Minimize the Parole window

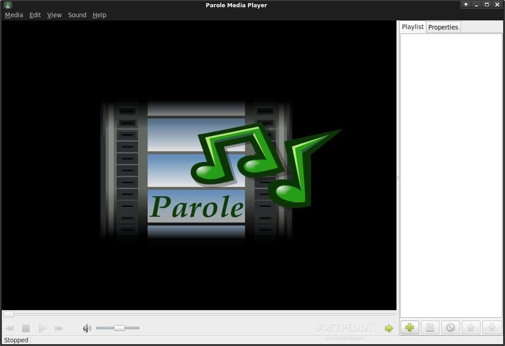[x=476, y=5]
